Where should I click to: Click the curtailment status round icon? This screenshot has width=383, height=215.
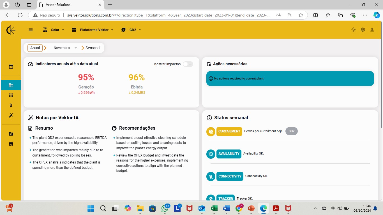pos(211,131)
